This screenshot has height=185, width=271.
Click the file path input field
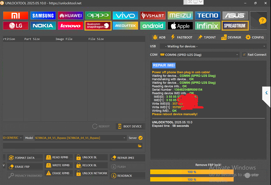click(x=70, y=146)
